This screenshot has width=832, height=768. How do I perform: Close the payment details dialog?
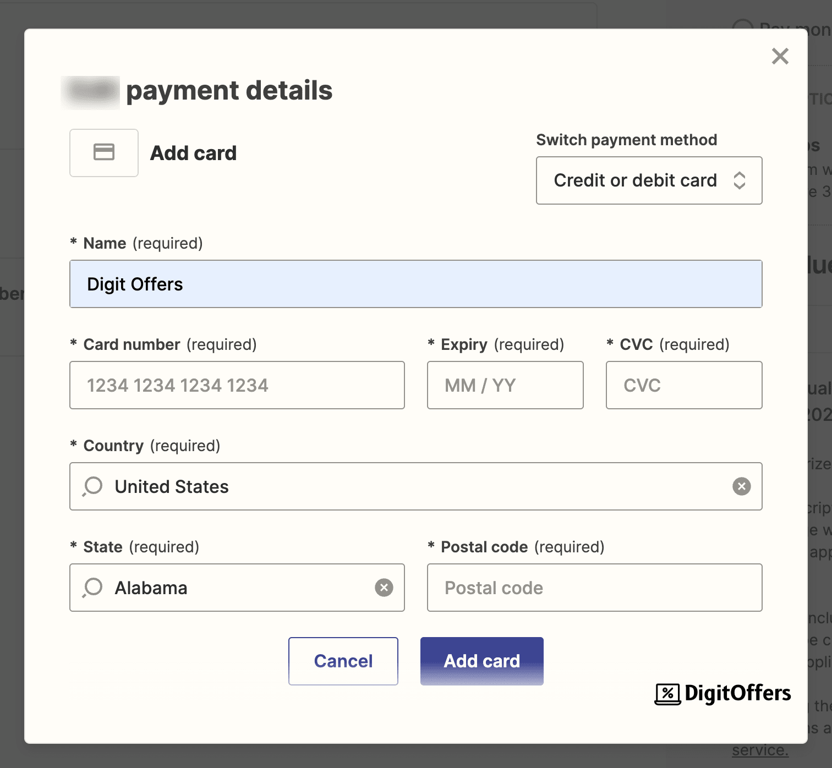point(780,56)
